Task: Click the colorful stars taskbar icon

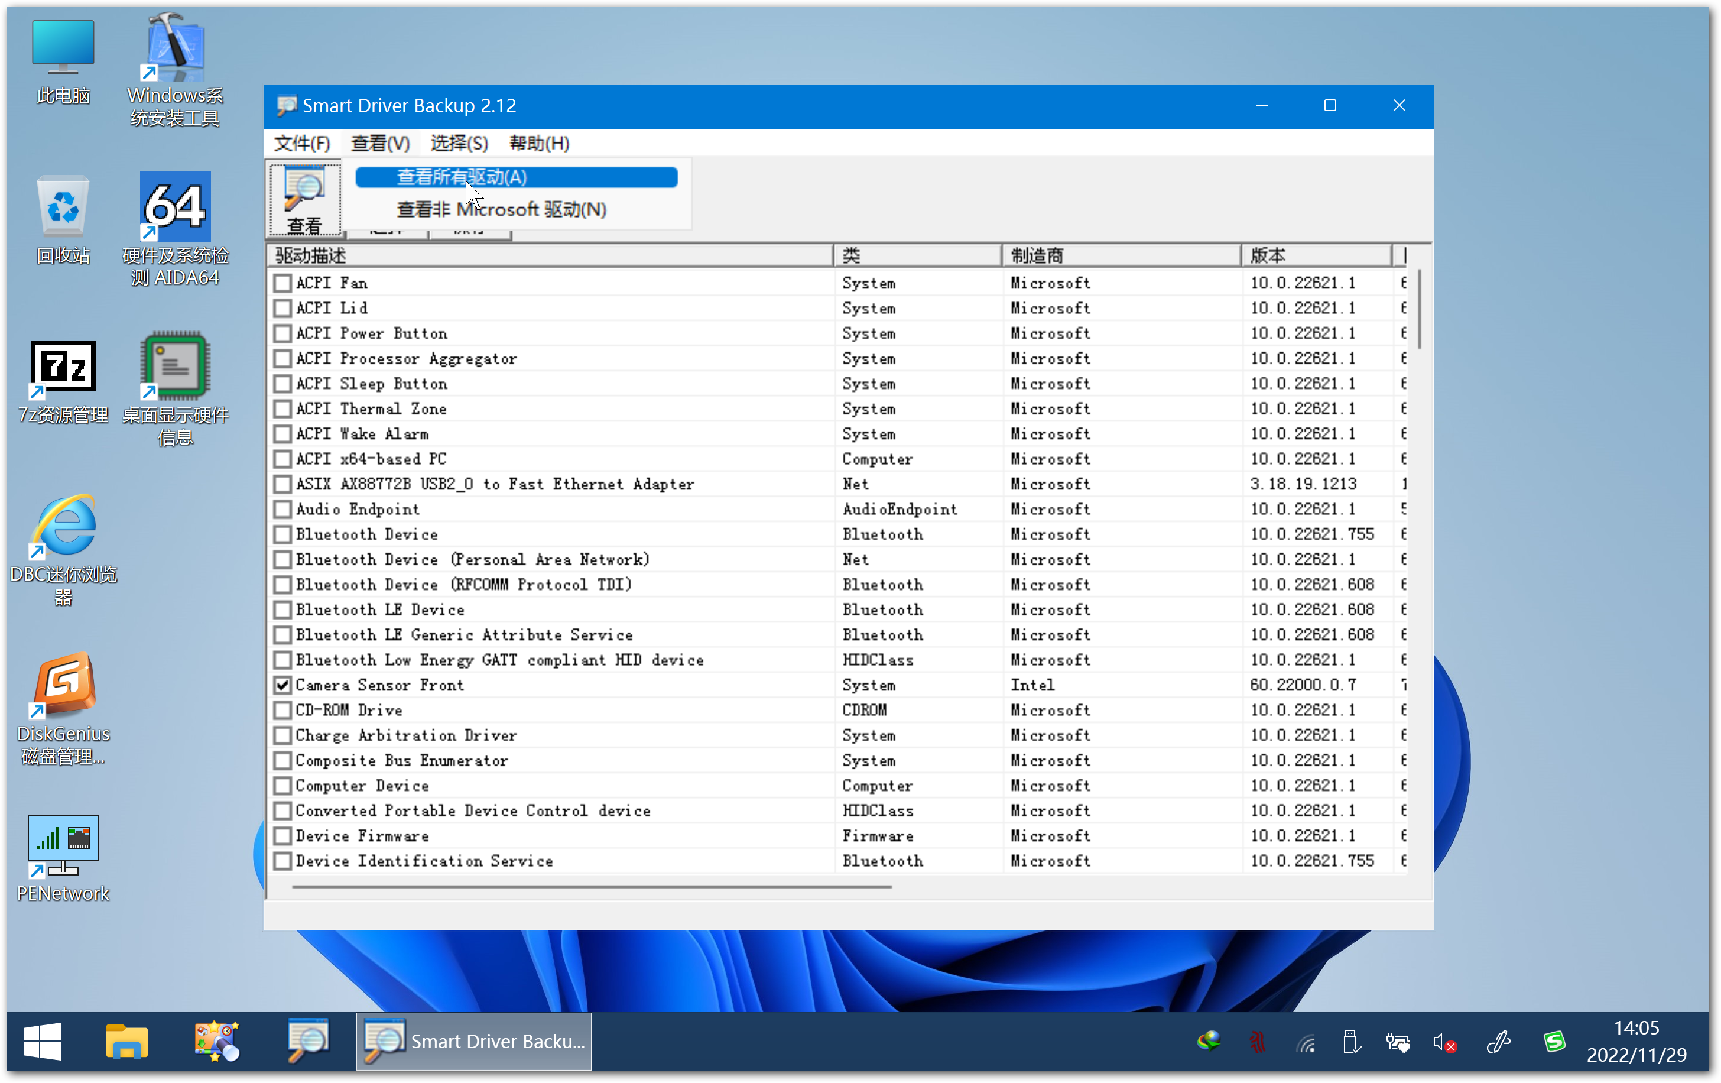Action: click(x=216, y=1042)
